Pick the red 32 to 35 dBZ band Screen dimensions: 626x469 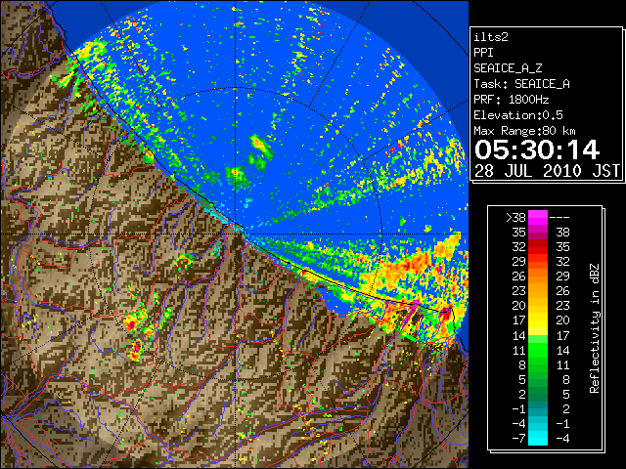point(538,247)
